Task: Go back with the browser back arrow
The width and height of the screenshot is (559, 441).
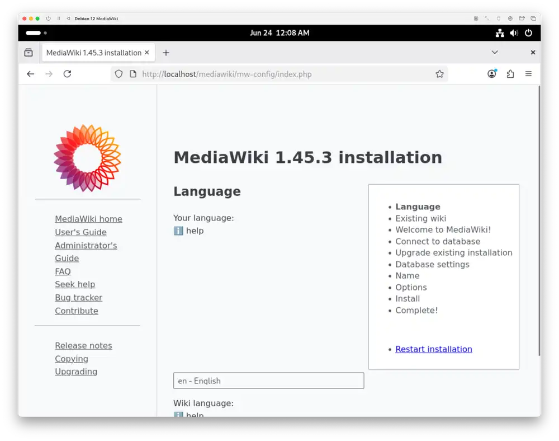Action: pyautogui.click(x=31, y=74)
